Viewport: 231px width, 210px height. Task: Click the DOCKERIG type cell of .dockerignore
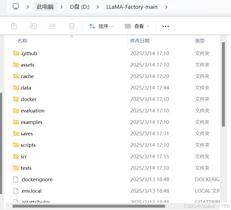click(207, 180)
